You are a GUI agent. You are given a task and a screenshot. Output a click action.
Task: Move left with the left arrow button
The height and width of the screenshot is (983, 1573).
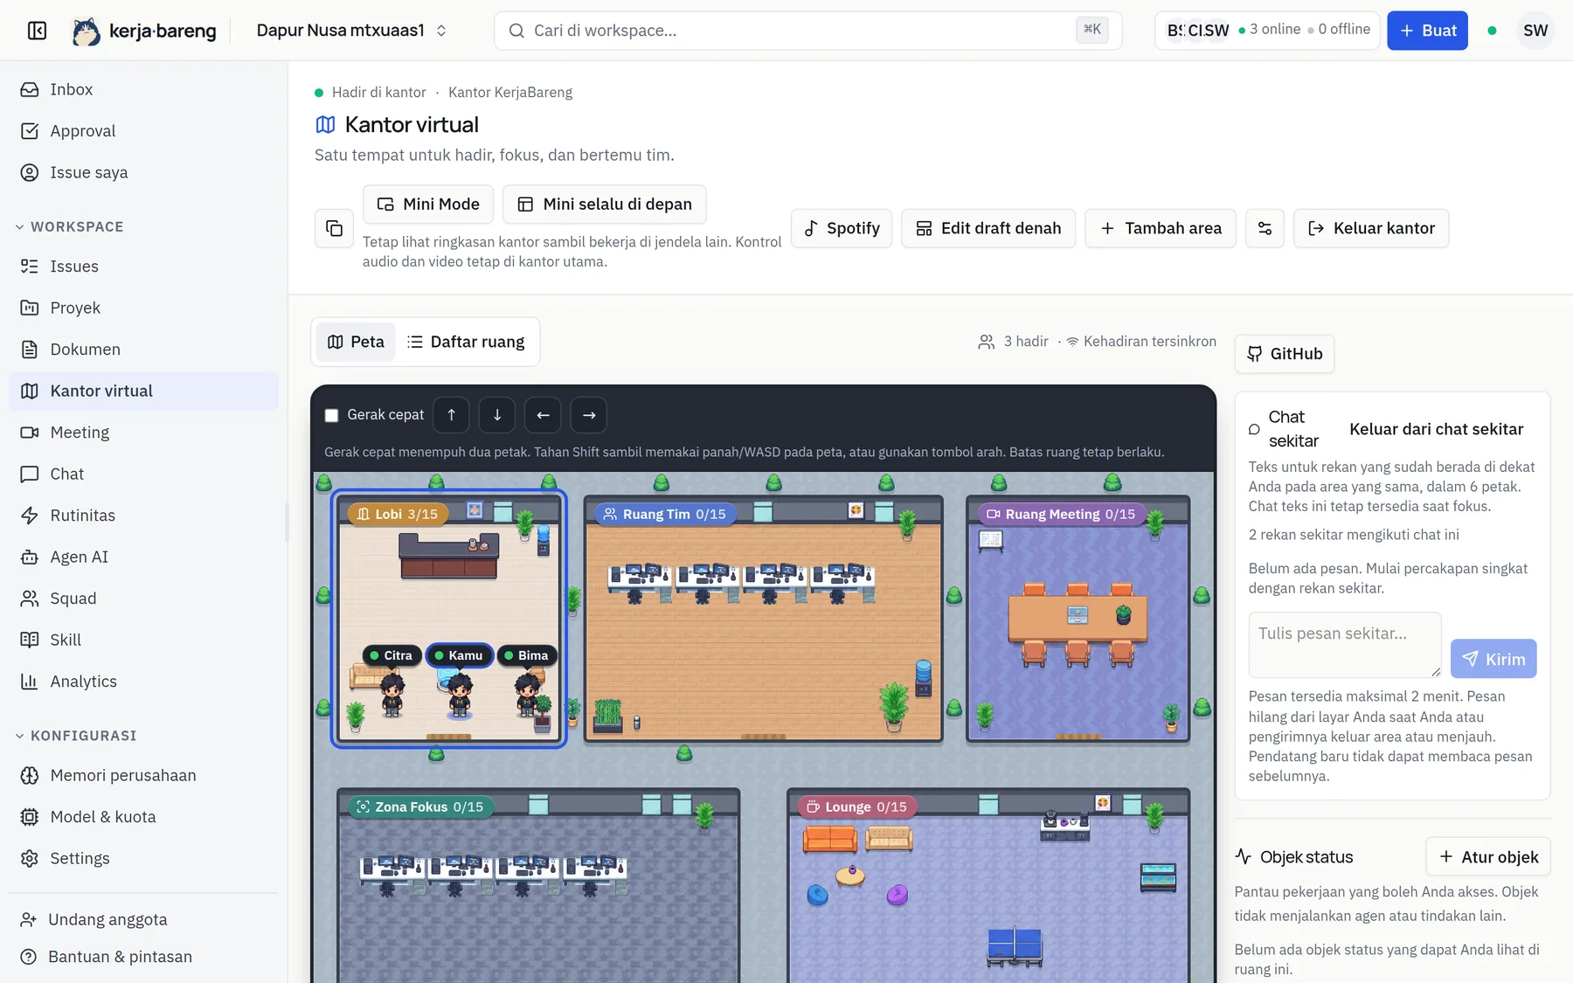pyautogui.click(x=543, y=415)
